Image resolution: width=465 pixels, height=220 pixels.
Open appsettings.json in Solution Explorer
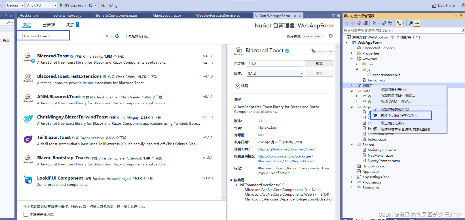point(376,177)
